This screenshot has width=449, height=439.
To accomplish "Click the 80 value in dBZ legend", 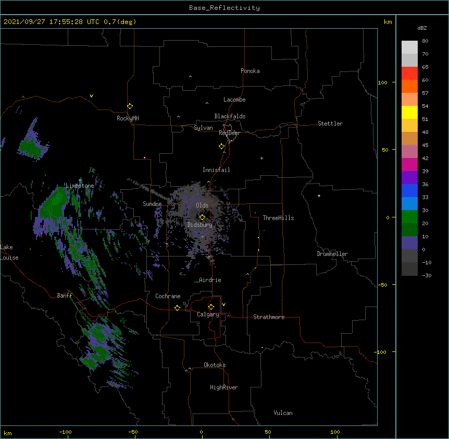I will 425,41.
